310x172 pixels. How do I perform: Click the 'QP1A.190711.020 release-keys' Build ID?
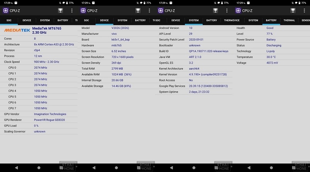(209, 51)
